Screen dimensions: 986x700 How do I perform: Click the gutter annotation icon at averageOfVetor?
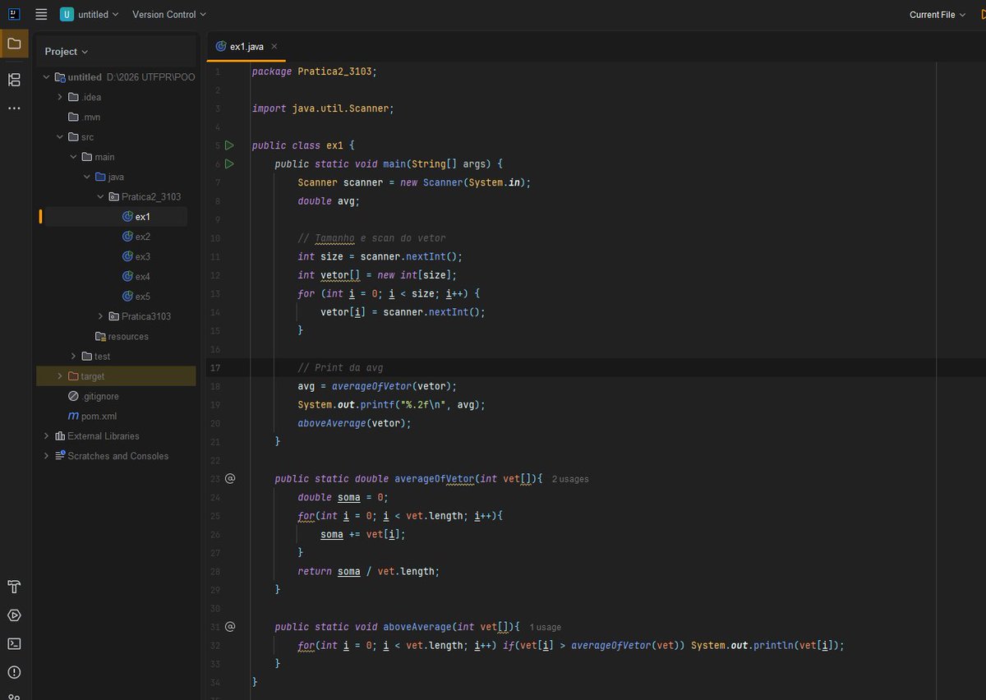pyautogui.click(x=230, y=478)
